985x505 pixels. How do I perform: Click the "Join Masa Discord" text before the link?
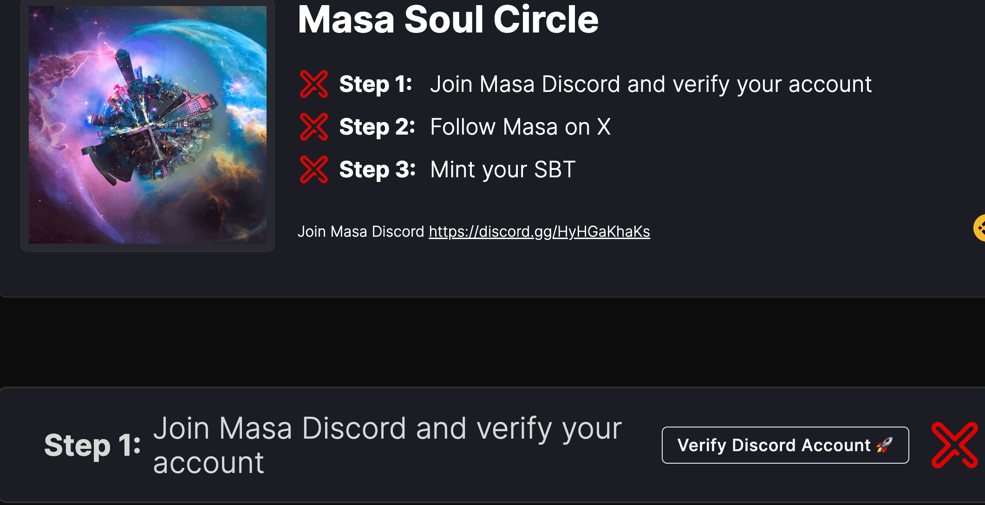coord(361,232)
